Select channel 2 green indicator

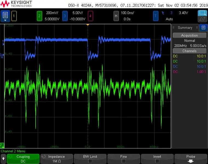click(39, 16)
